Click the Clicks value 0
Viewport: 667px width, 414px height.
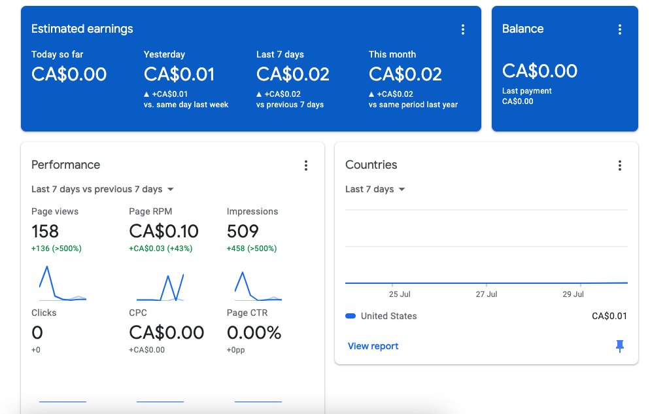37,333
